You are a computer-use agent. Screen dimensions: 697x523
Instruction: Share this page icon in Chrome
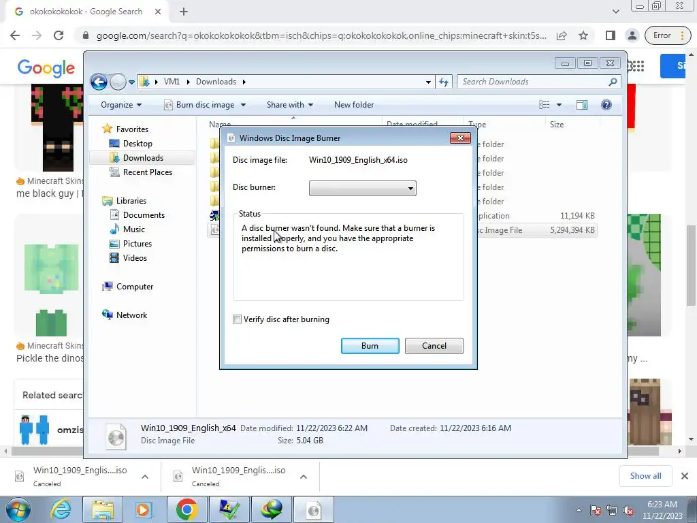562,35
